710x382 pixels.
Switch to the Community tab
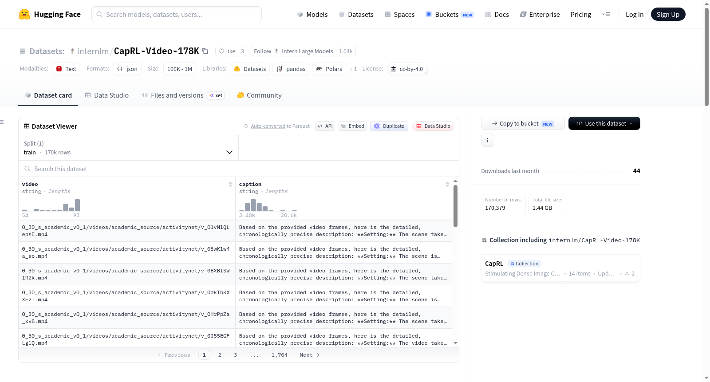coord(259,95)
